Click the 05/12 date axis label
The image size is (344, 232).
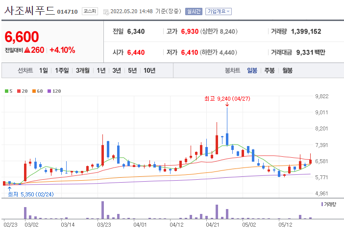coord(285,225)
